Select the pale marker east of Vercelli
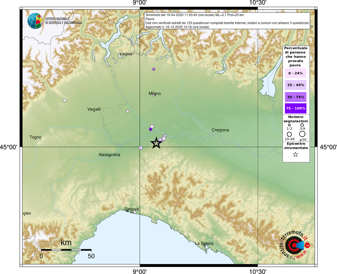This screenshot has width=337, height=274. pos(128,111)
